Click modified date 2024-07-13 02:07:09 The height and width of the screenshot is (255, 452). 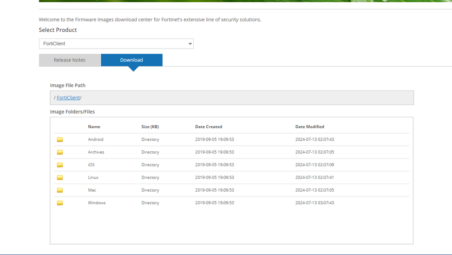pos(314,165)
